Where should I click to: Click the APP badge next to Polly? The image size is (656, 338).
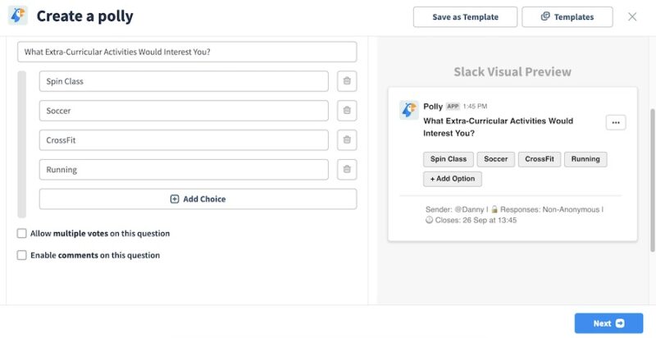(x=453, y=107)
